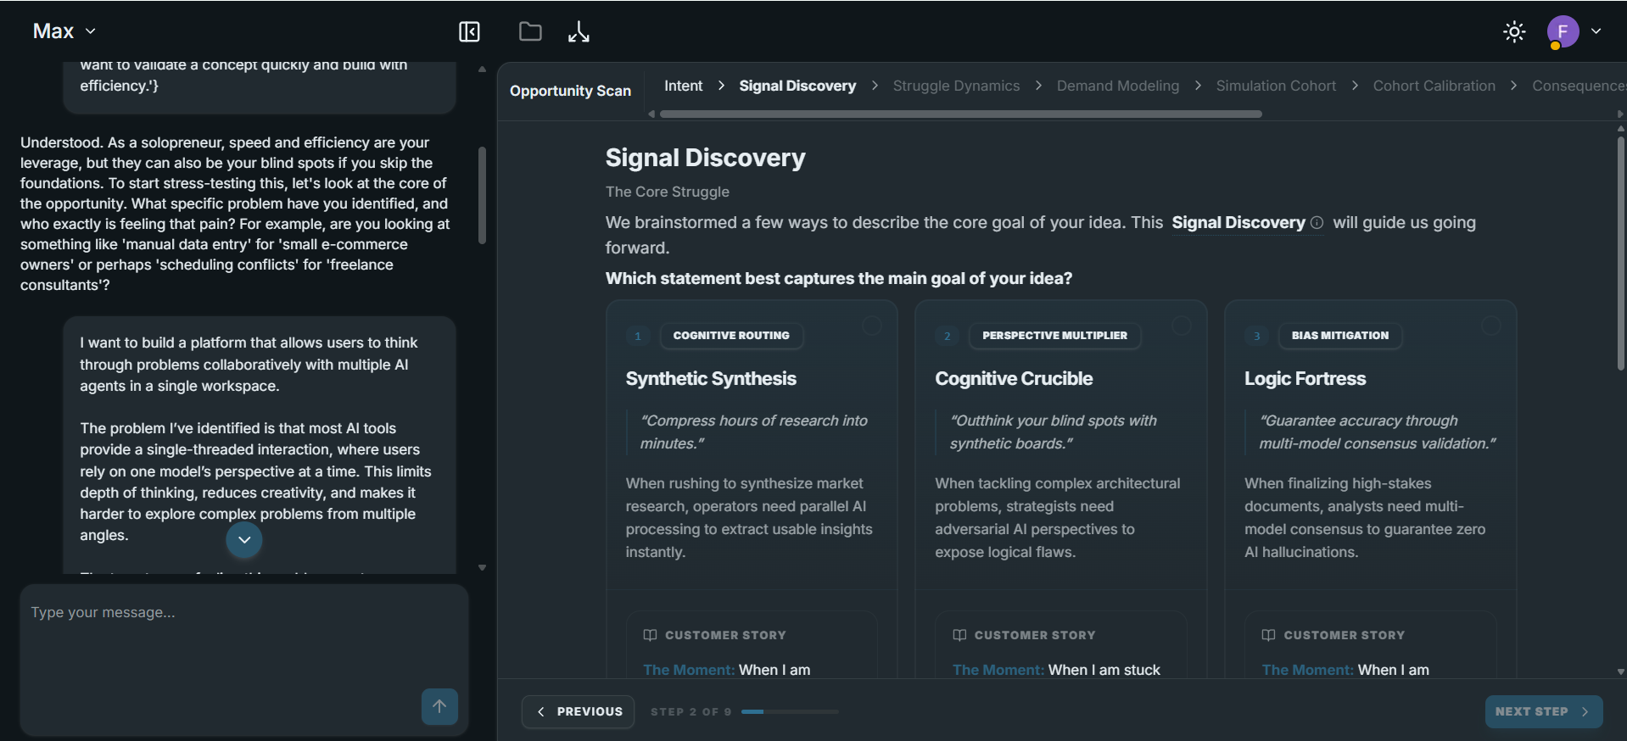
Task: Click chat scroll-down arrow
Action: 482,567
